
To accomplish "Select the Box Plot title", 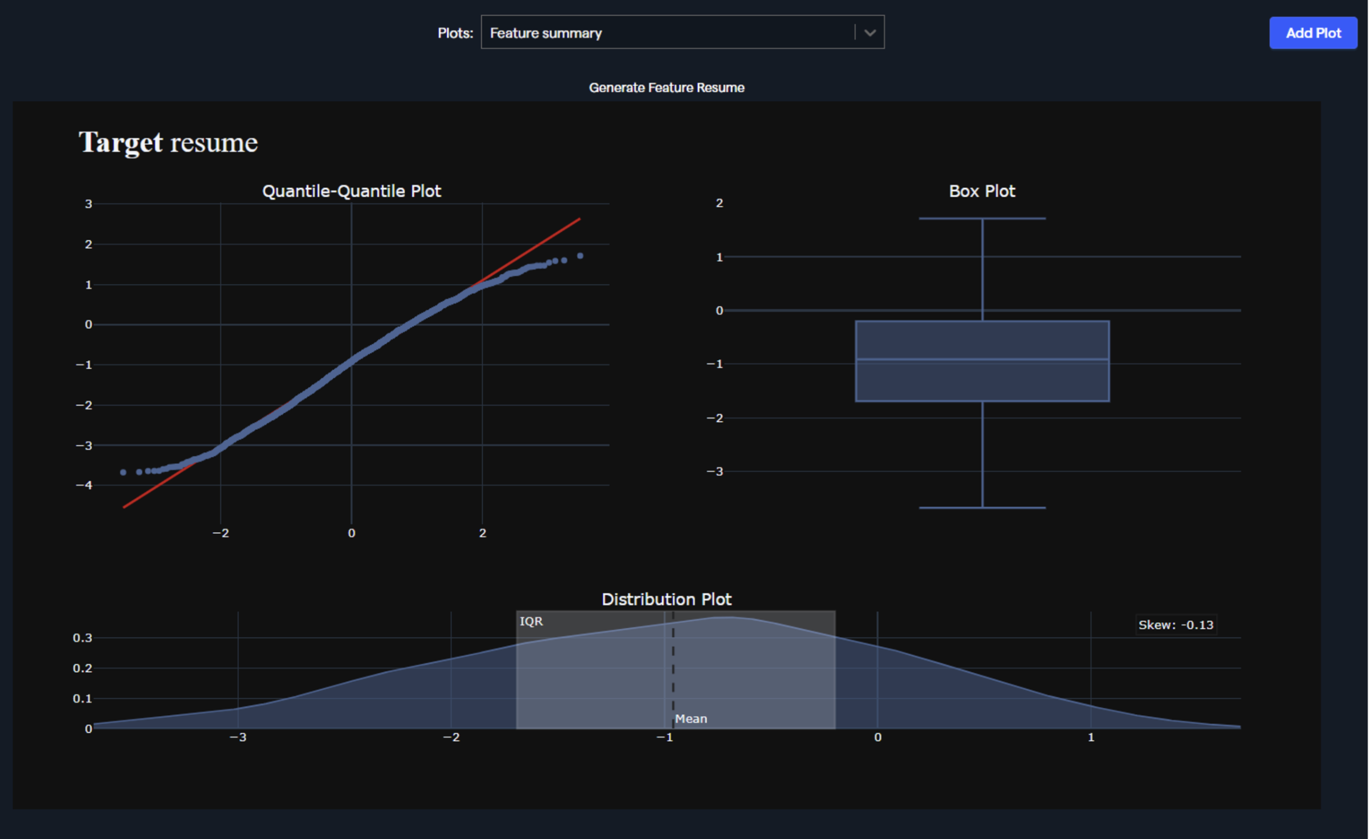I will tap(982, 191).
